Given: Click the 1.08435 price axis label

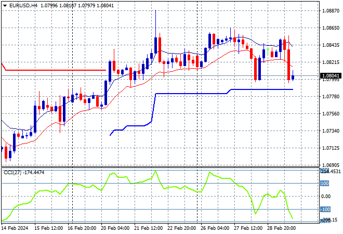Looking at the screenshot, I should pyautogui.click(x=331, y=45).
